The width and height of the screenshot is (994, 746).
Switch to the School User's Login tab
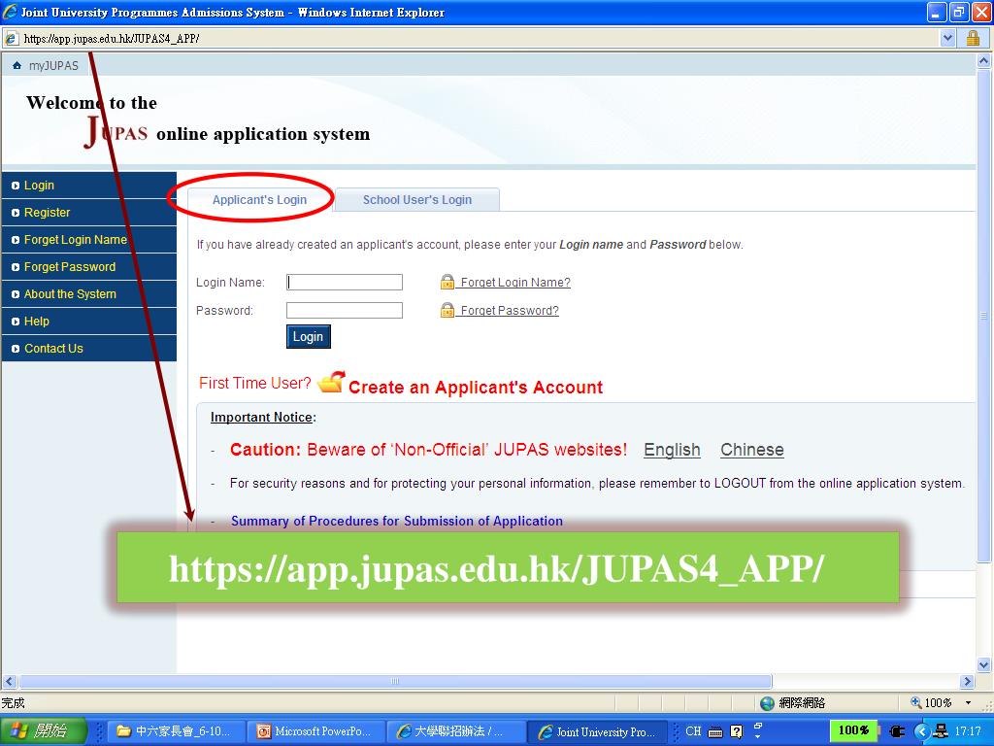pyautogui.click(x=417, y=200)
